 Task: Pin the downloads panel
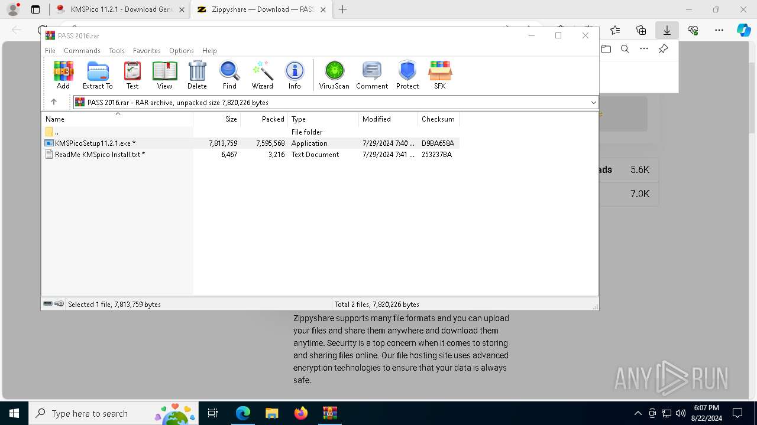(664, 49)
